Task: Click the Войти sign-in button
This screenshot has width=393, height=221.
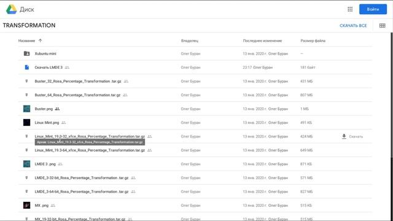Action: point(373,9)
